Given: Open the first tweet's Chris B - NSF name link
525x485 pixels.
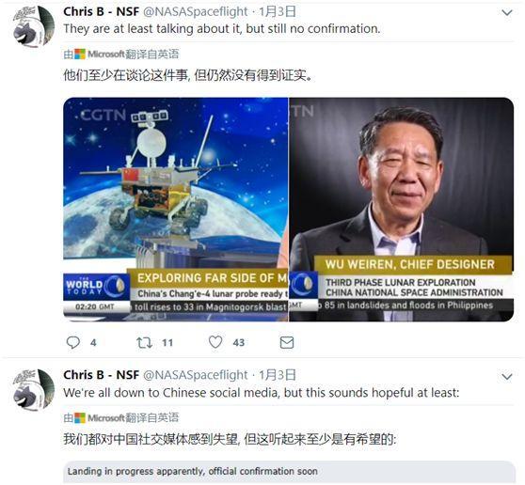Looking at the screenshot, I should point(101,11).
